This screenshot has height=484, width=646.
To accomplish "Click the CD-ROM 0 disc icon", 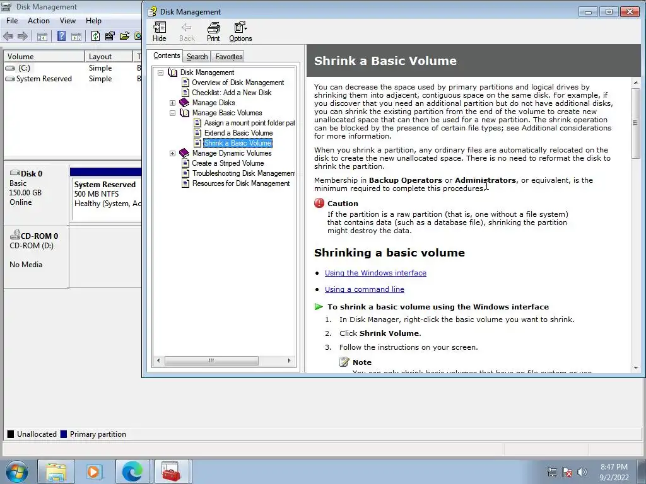I will click(15, 234).
